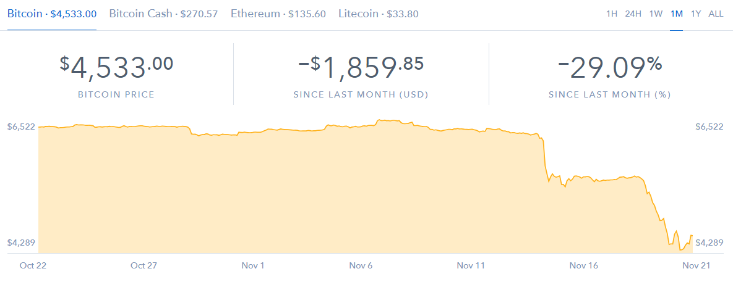Click the -29.09% change value

[609, 67]
